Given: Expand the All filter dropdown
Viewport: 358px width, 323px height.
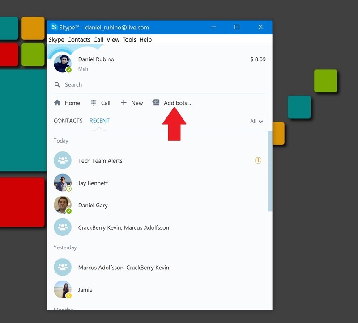Looking at the screenshot, I should 256,121.
